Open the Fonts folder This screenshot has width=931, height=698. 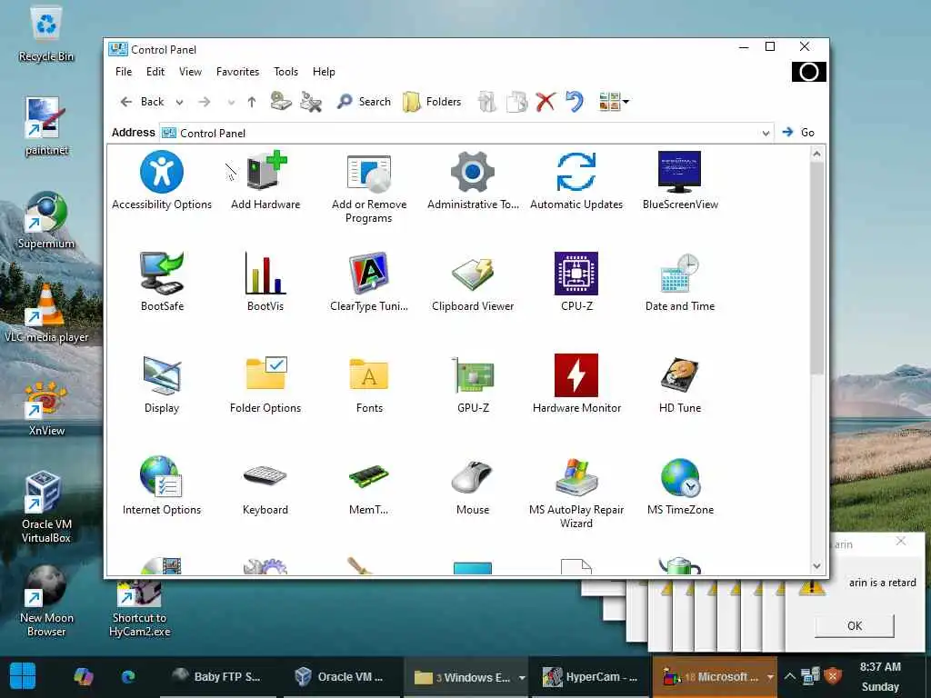click(x=369, y=384)
